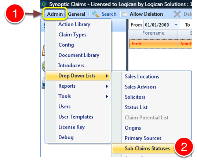197x160 pixels.
Task: Choose the License Key menu item
Action: 72,127
